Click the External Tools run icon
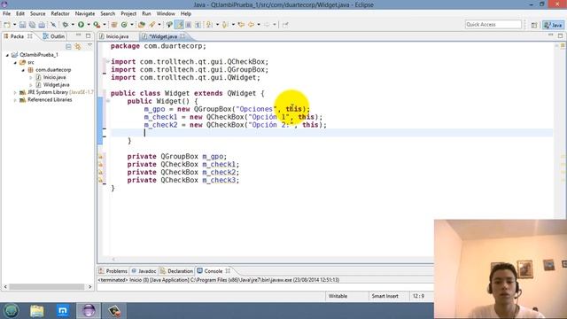Viewport: 567px width, 319px height. point(97,25)
